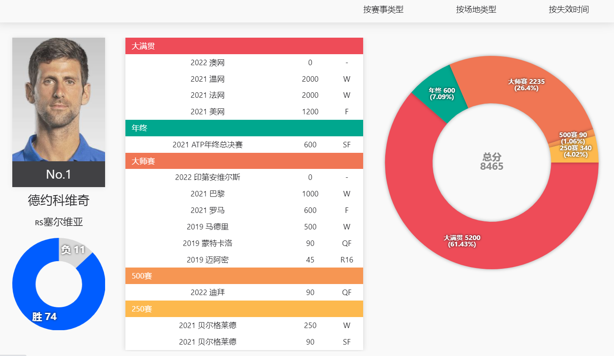Toggle the 大师赛 section header
Screen dimensions: 614x356
[x=244, y=161]
